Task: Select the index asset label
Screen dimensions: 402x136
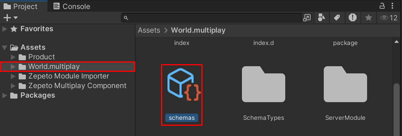Action: (182, 43)
